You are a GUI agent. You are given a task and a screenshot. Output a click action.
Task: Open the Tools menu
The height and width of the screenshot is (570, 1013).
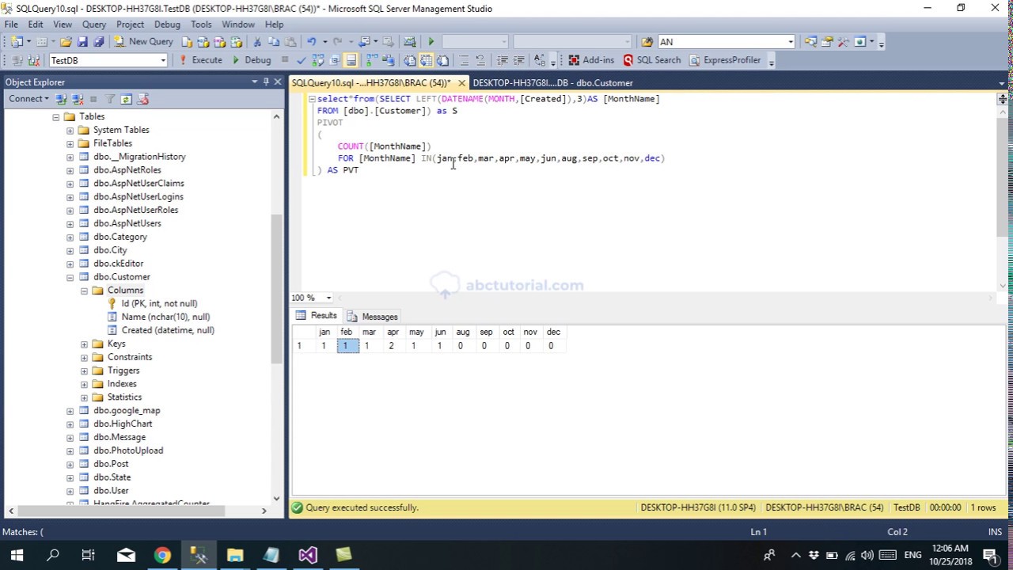(x=201, y=25)
